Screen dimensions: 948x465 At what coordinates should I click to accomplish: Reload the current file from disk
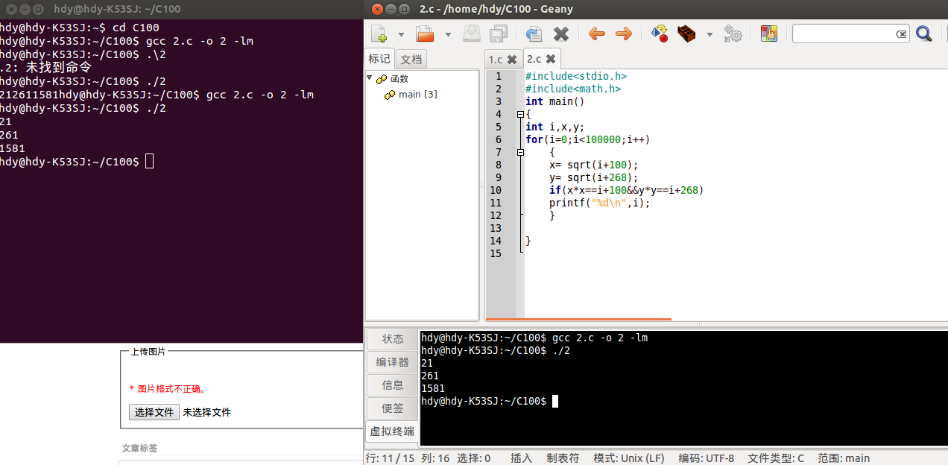534,34
